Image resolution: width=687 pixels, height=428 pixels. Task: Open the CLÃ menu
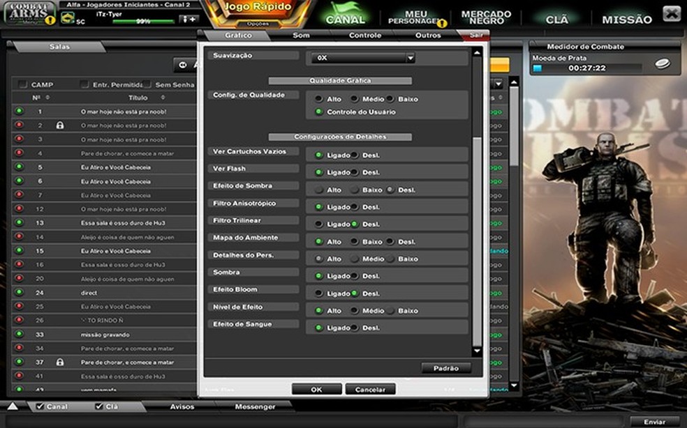click(x=556, y=20)
